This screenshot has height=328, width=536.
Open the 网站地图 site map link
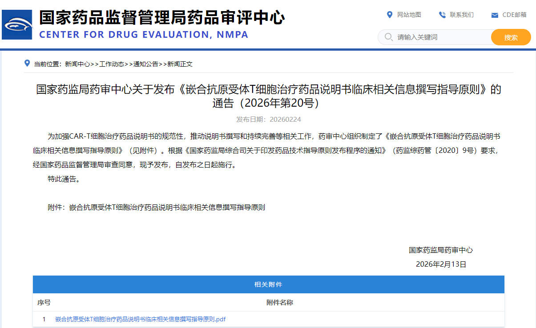[x=409, y=15]
